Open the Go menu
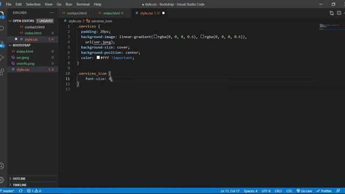 [x=59, y=4]
